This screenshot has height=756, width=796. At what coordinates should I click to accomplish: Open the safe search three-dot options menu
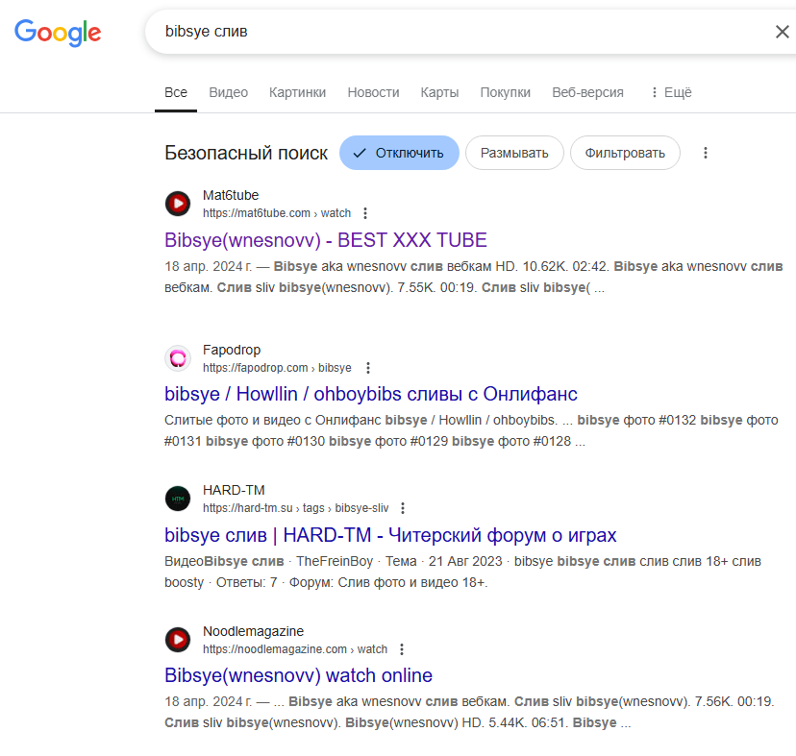click(705, 153)
